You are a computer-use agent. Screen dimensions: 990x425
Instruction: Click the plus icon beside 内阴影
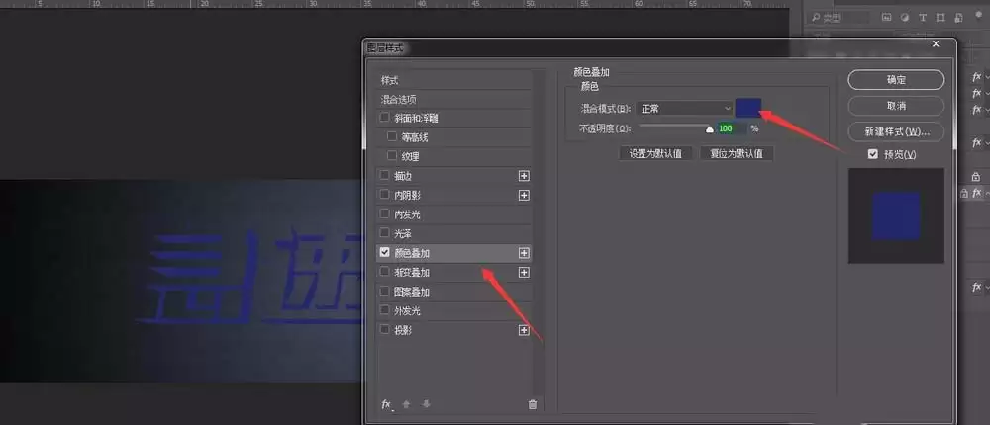point(524,196)
